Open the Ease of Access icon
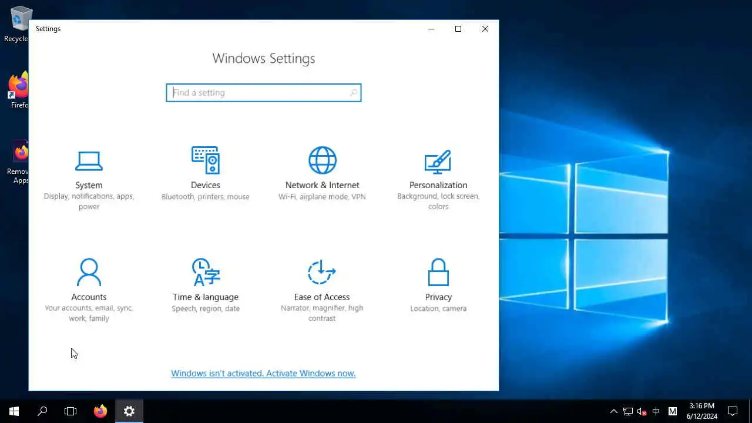Screen dimensions: 752x423 pos(321,272)
